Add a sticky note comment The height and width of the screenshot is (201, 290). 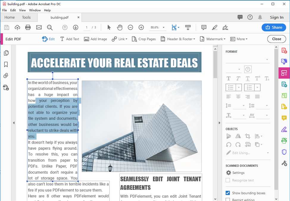coord(204,28)
